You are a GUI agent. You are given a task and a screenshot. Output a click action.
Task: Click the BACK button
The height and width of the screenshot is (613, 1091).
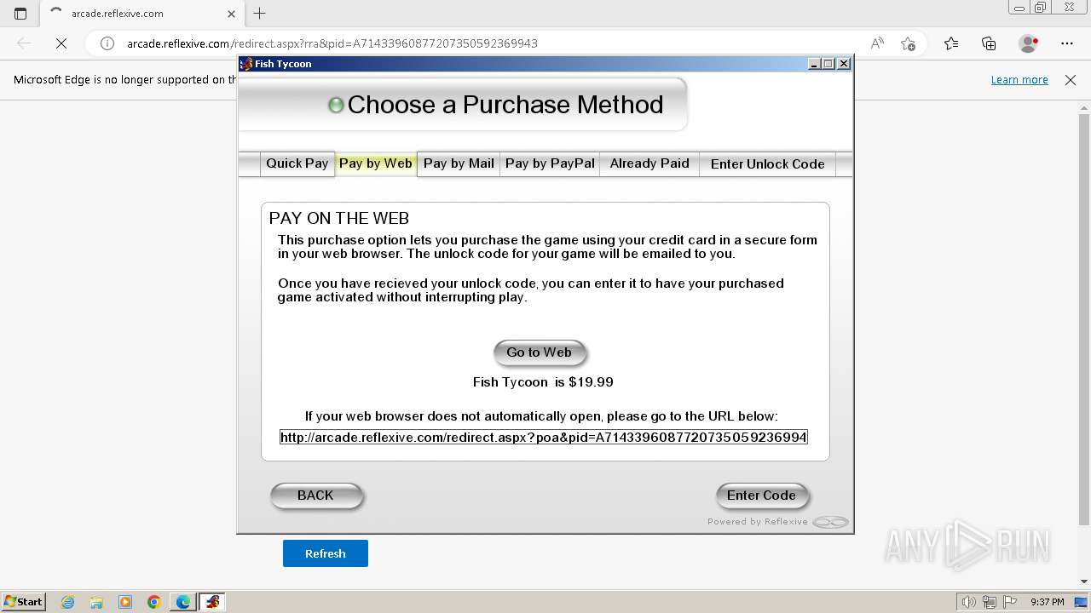click(x=315, y=496)
